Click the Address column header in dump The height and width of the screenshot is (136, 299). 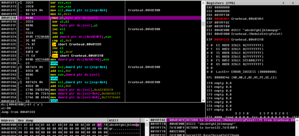click(9, 120)
